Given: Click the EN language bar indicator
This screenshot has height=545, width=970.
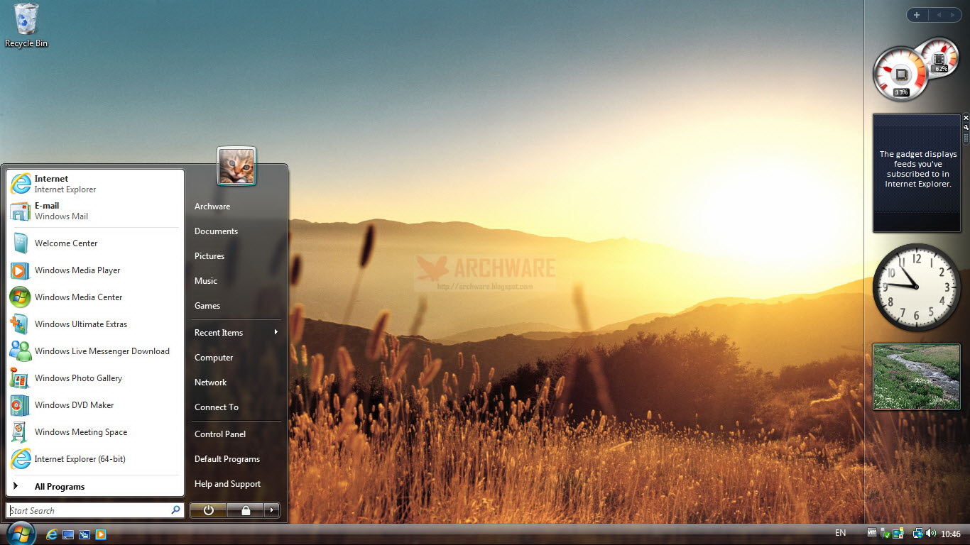Looking at the screenshot, I should (840, 533).
